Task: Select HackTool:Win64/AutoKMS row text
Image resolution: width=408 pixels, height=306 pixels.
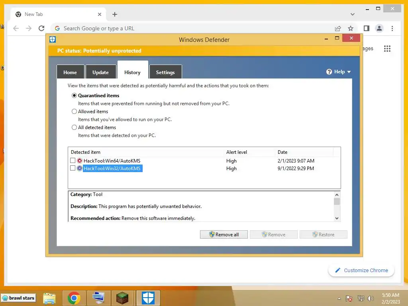Action: [x=112, y=161]
